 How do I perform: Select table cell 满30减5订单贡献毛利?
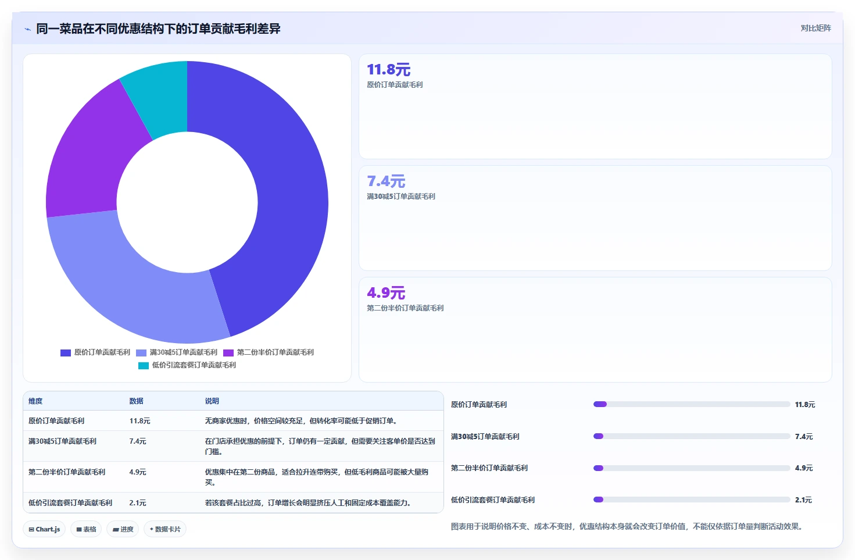[62, 441]
